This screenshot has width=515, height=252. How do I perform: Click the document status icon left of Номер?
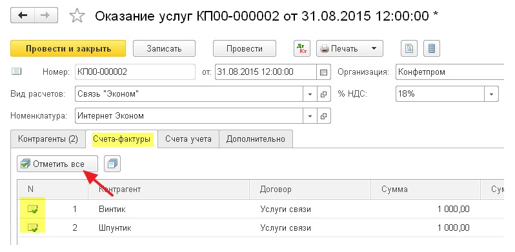[16, 71]
